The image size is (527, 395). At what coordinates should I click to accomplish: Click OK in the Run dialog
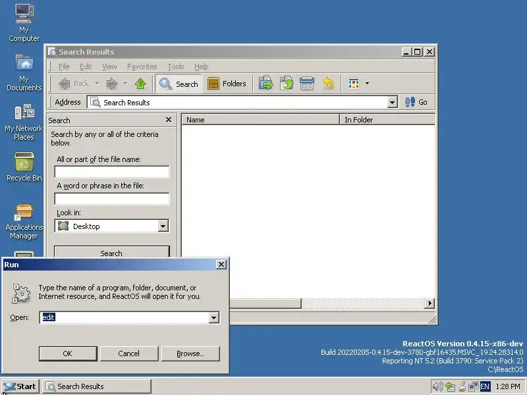pos(68,354)
